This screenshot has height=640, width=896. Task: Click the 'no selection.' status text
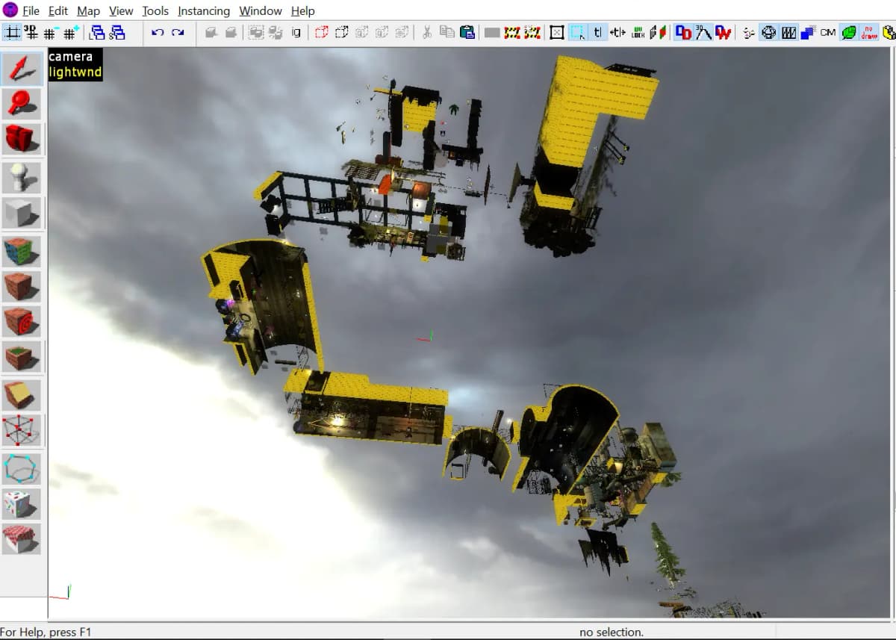pyautogui.click(x=612, y=632)
